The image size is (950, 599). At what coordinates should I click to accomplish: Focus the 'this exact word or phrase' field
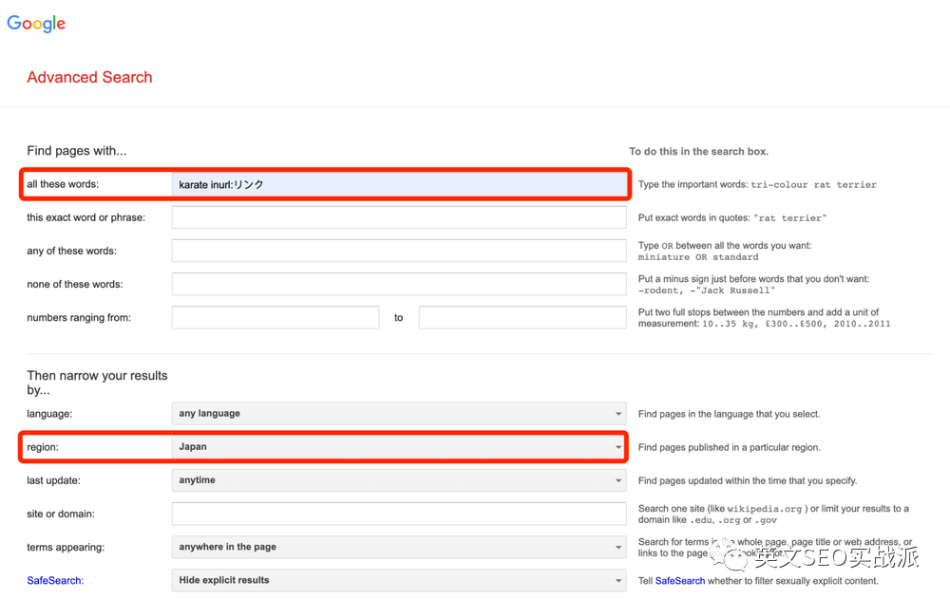pos(399,217)
